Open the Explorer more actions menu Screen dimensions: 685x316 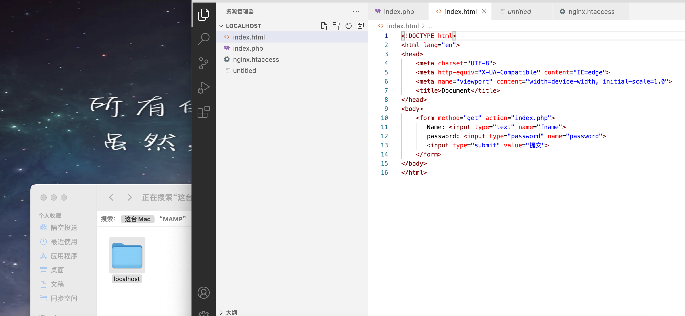pos(356,11)
